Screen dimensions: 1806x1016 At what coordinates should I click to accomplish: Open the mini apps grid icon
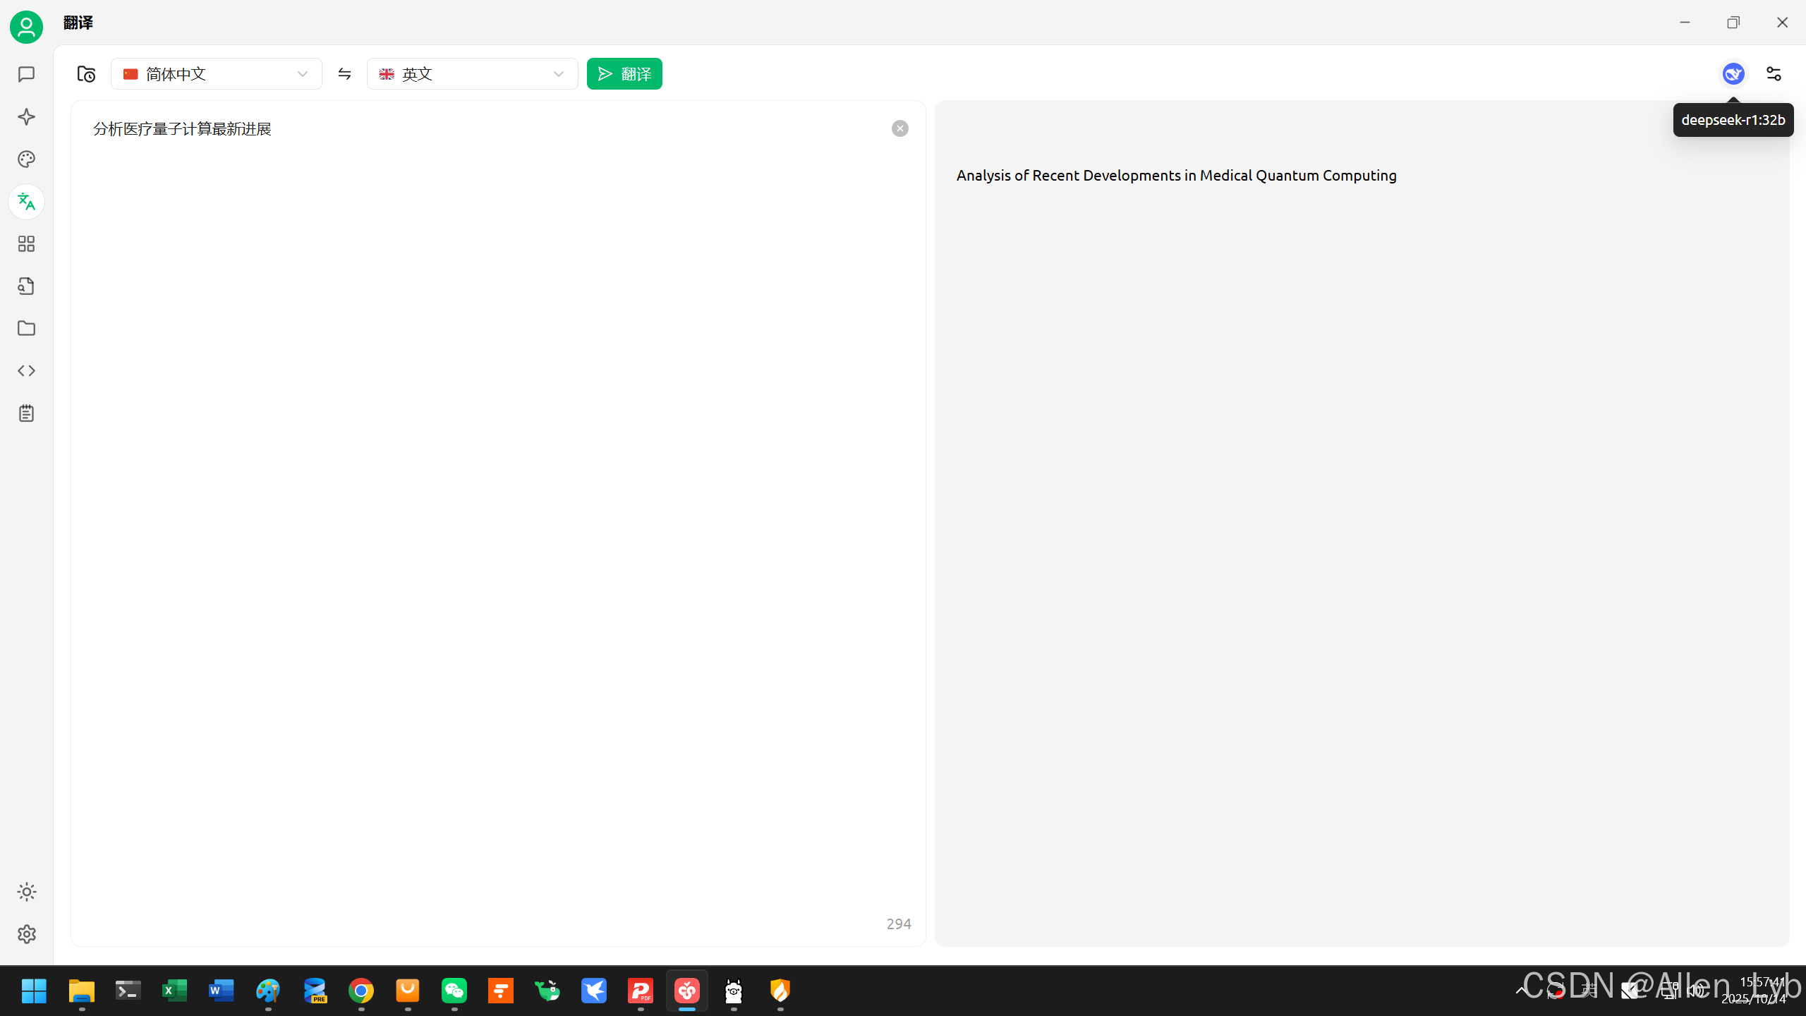pos(26,244)
